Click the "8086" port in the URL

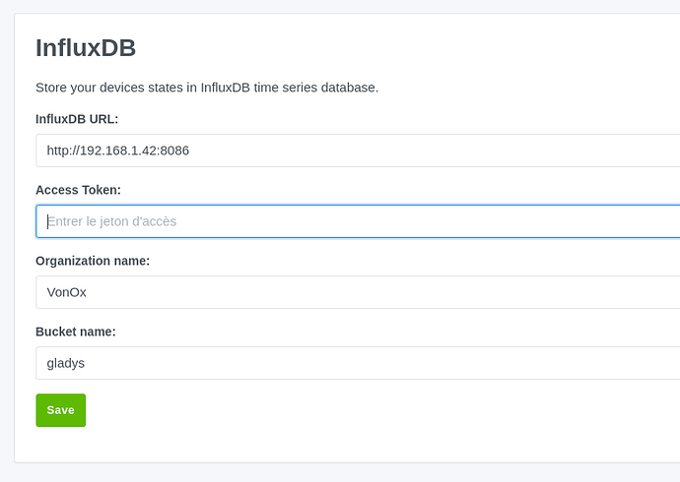pyautogui.click(x=173, y=151)
